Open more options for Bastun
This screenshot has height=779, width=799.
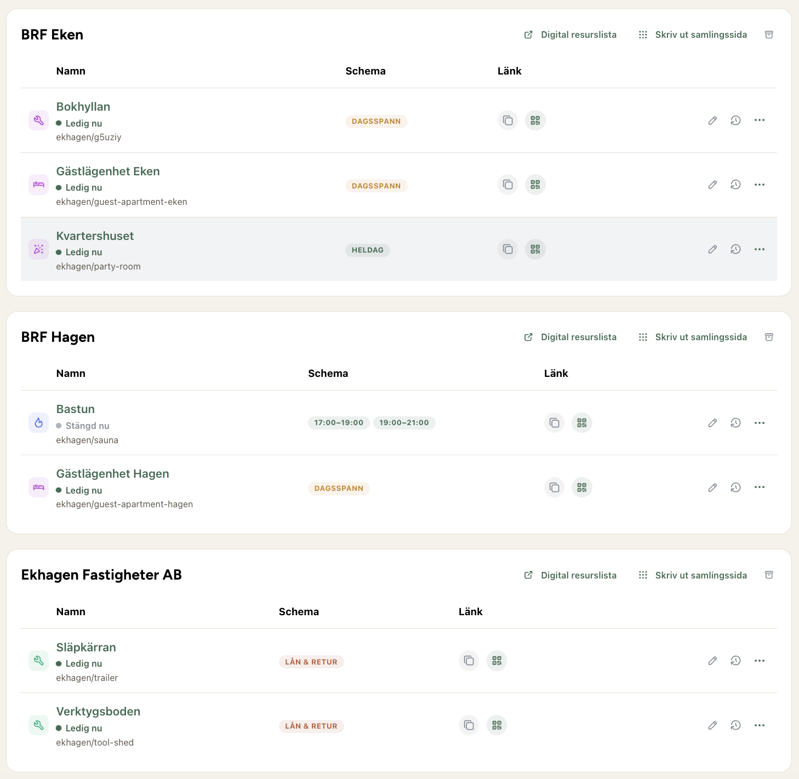[760, 423]
